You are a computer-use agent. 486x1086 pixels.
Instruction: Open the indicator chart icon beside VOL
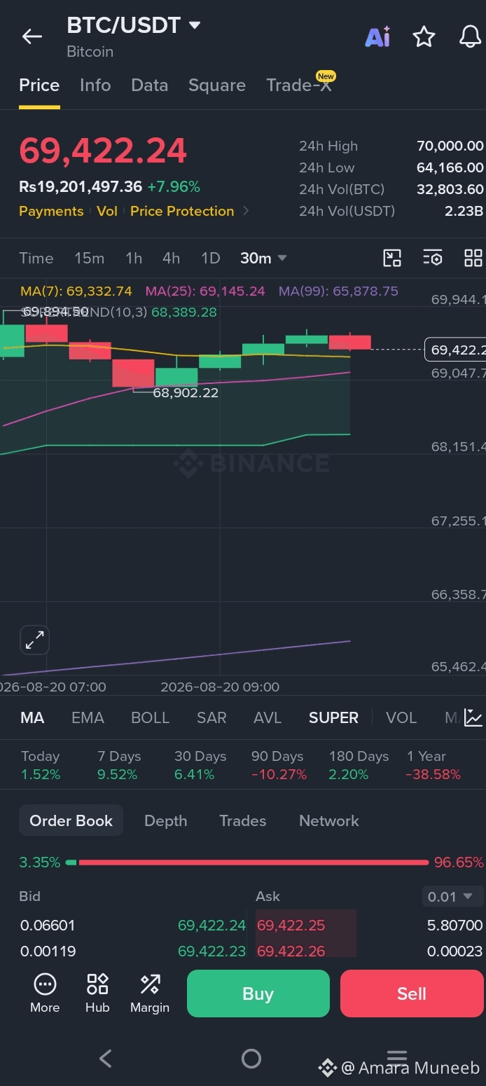coord(473,717)
